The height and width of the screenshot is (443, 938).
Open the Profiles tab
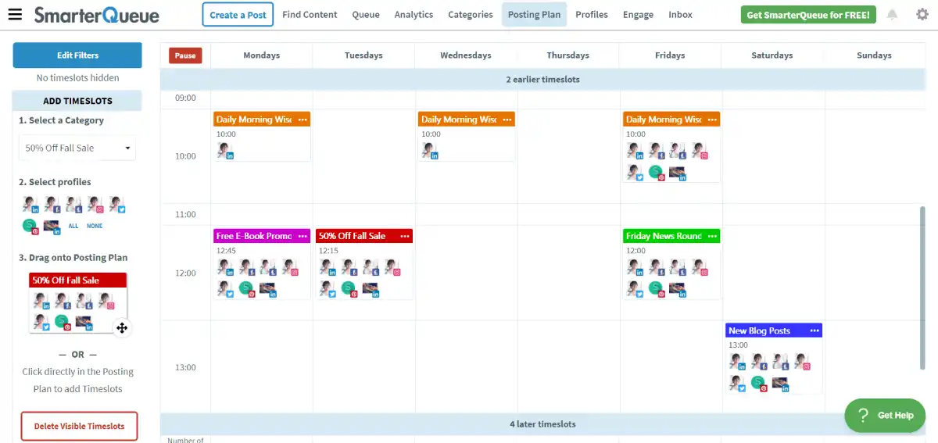pyautogui.click(x=592, y=15)
